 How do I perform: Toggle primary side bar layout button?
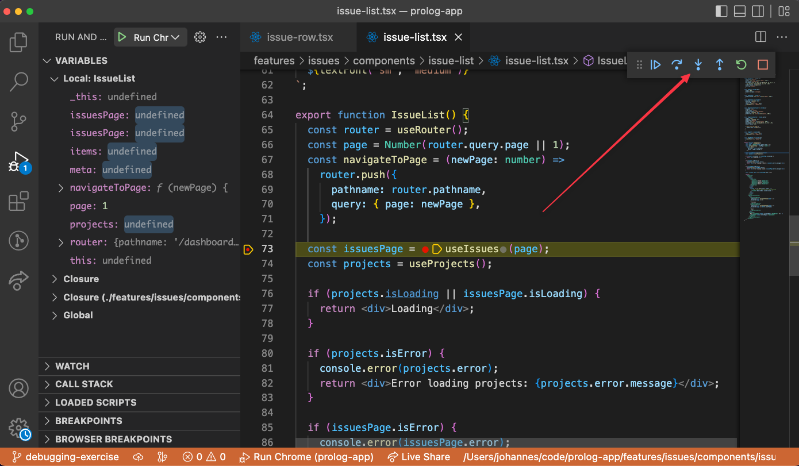[721, 11]
